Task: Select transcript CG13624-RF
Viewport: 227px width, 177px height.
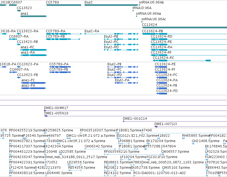Action: pyautogui.click(x=161, y=53)
